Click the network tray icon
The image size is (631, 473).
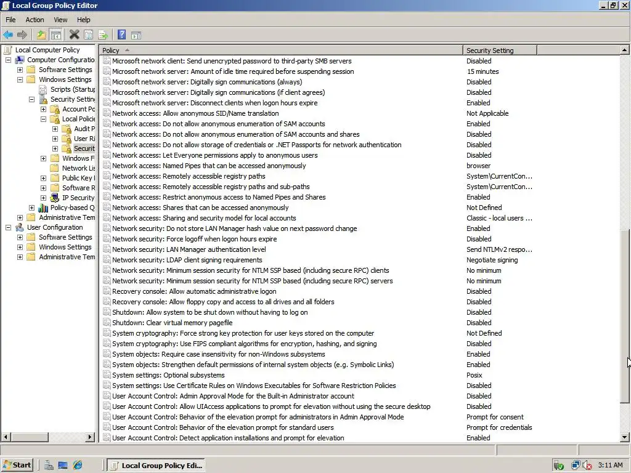click(576, 466)
